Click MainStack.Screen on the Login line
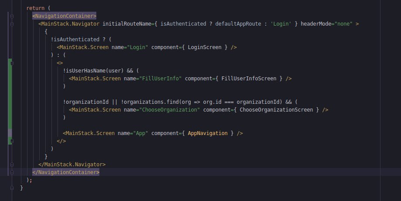The image size is (401, 201). coord(84,47)
